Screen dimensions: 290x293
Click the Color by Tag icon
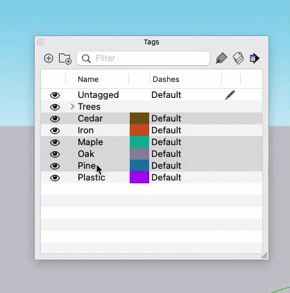(x=238, y=58)
